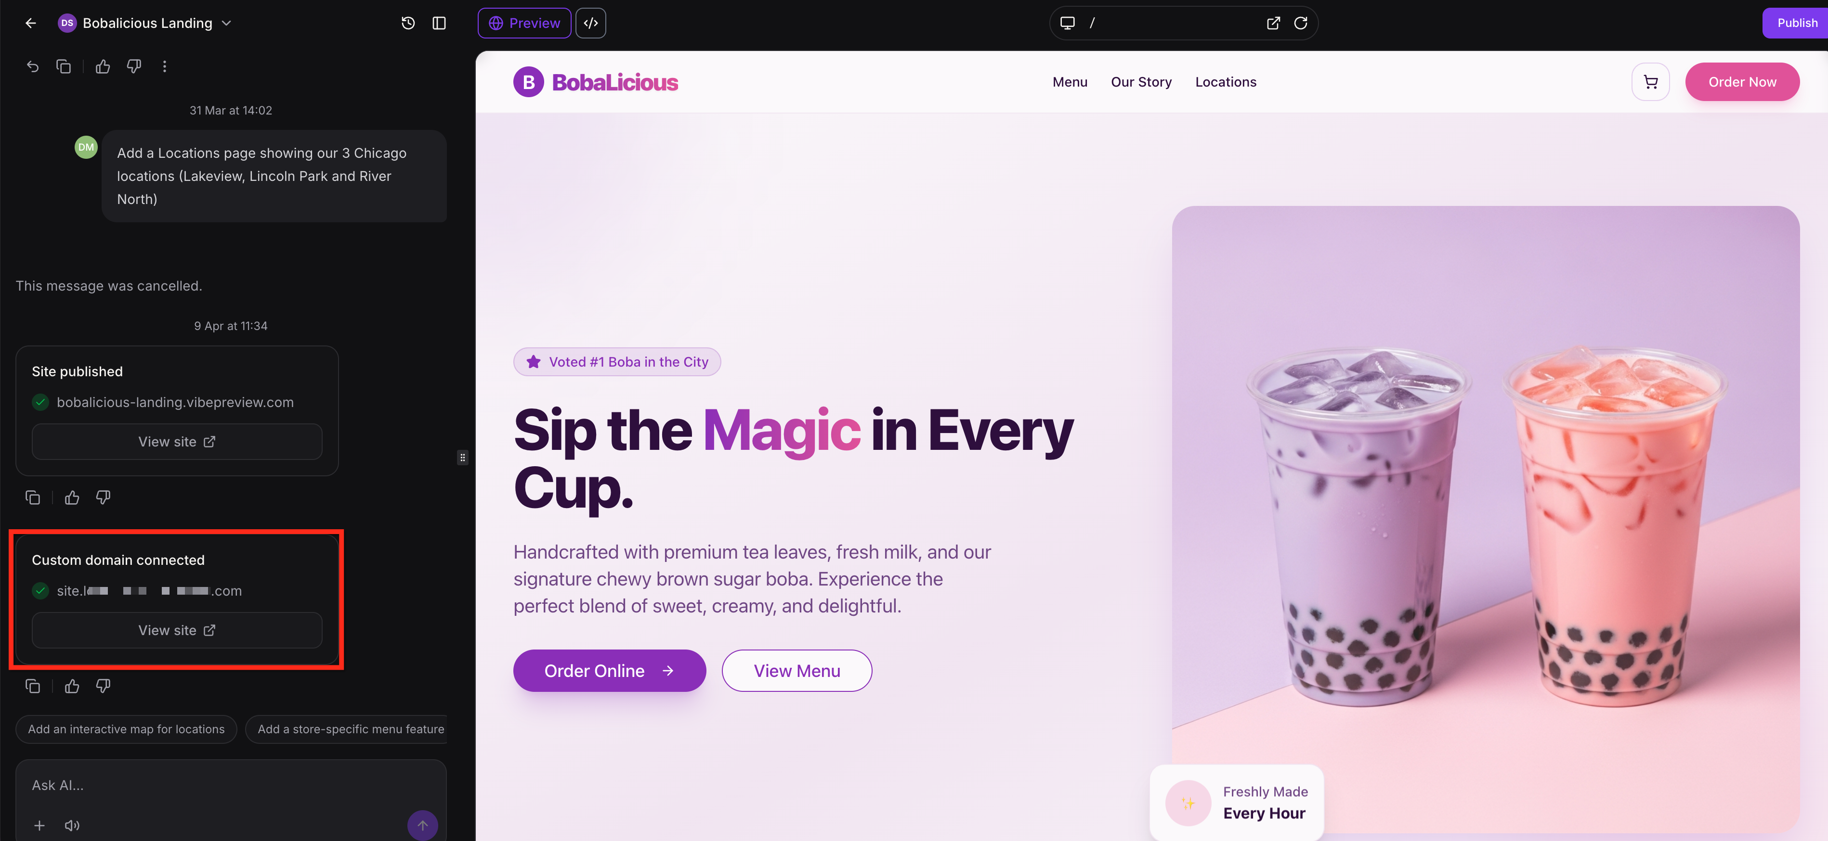The image size is (1828, 841).
Task: Copy the Site published message
Action: [x=33, y=498]
